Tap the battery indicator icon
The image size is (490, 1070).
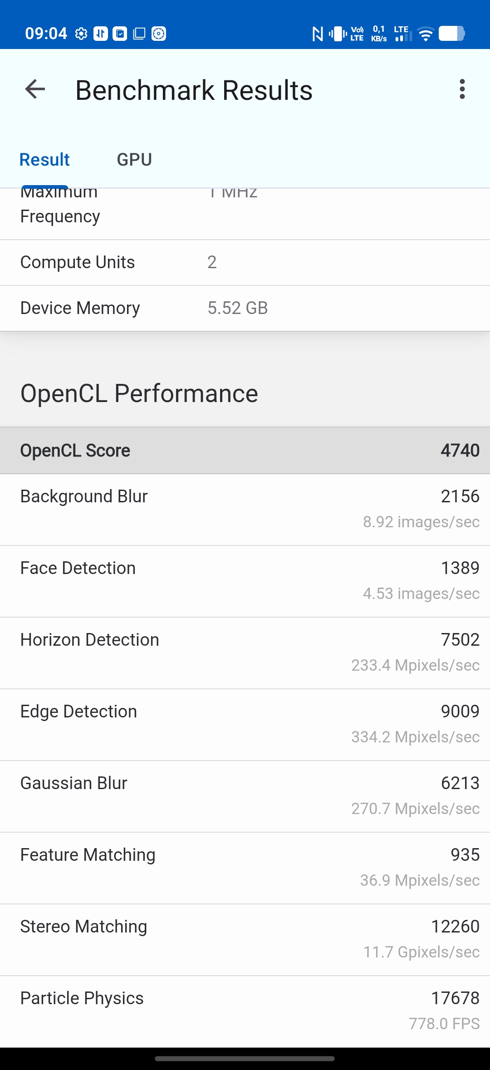[451, 34]
